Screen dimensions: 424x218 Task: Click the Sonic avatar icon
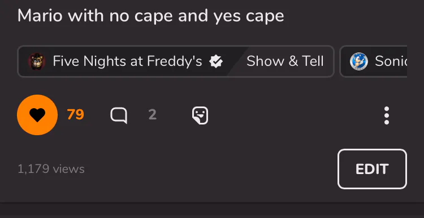358,61
